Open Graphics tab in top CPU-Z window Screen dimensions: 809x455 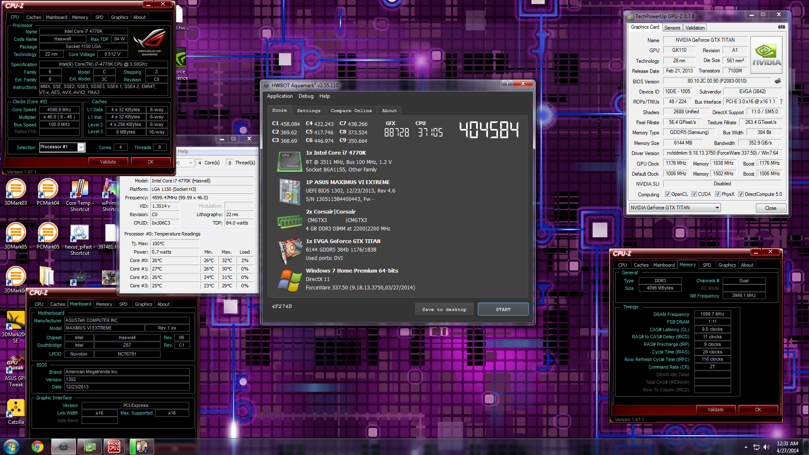119,17
